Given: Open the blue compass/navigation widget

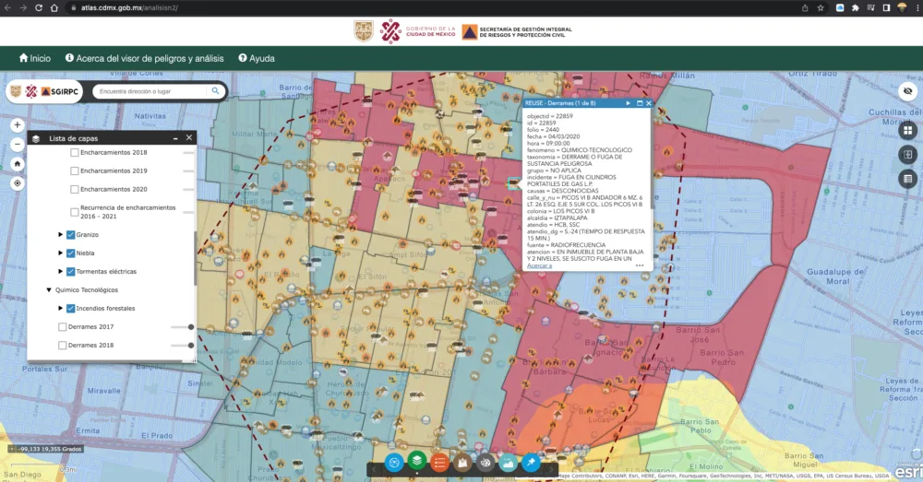Looking at the screenshot, I should coord(394,463).
